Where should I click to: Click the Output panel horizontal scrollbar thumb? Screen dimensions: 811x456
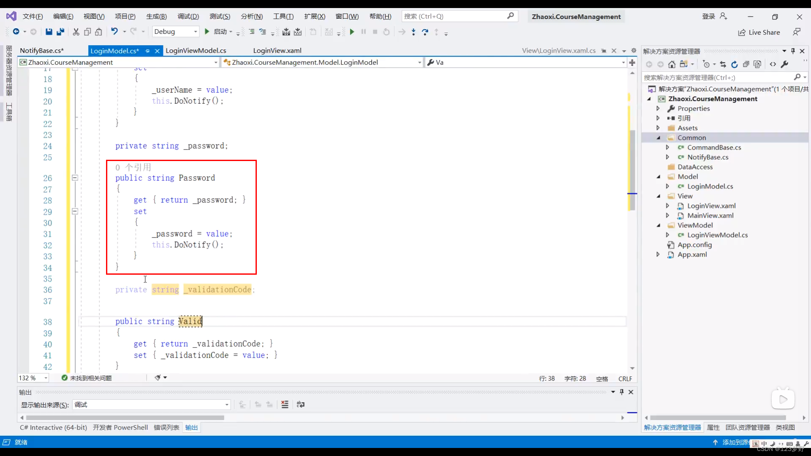tap(125, 418)
